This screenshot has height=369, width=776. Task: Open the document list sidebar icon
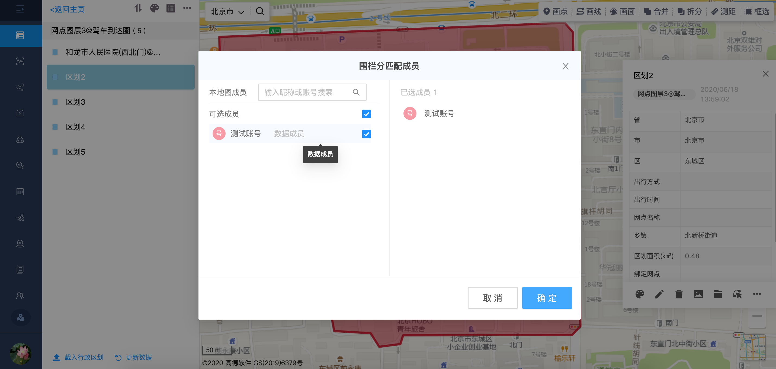tap(20, 269)
